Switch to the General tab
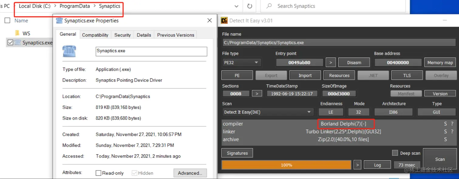 (68, 34)
